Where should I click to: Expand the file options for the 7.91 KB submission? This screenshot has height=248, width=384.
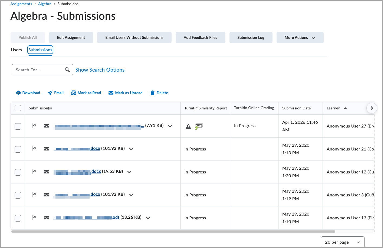tap(170, 126)
